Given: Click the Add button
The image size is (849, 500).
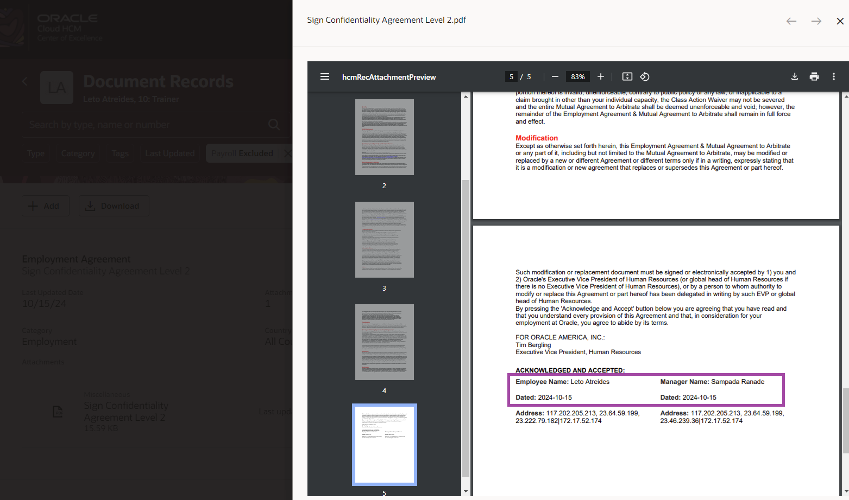Looking at the screenshot, I should point(46,206).
